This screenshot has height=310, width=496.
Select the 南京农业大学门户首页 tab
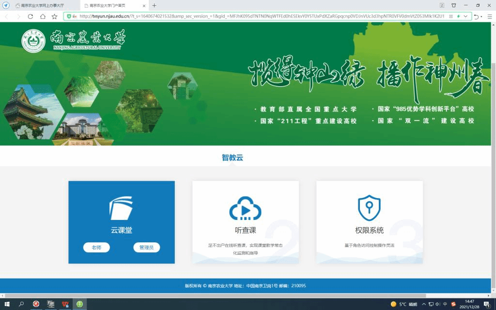point(110,5)
